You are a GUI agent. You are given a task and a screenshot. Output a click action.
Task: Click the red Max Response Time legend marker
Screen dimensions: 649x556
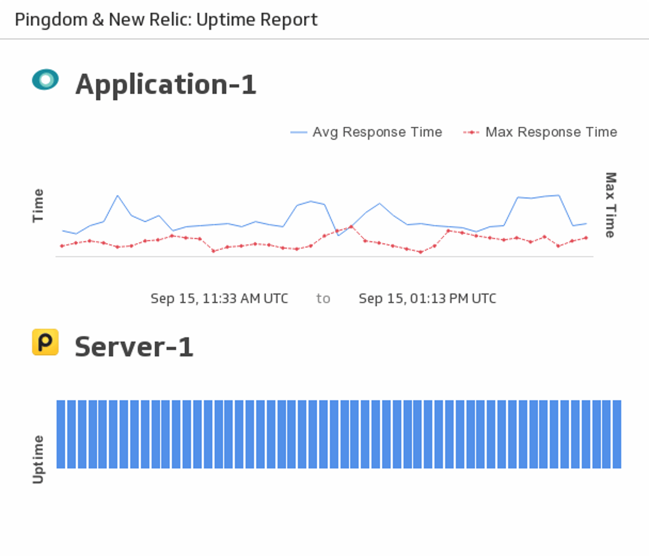tap(471, 133)
